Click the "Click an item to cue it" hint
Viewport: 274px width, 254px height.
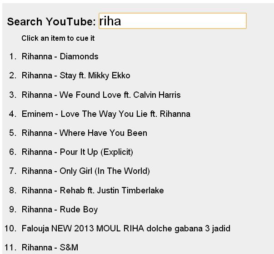pyautogui.click(x=58, y=38)
